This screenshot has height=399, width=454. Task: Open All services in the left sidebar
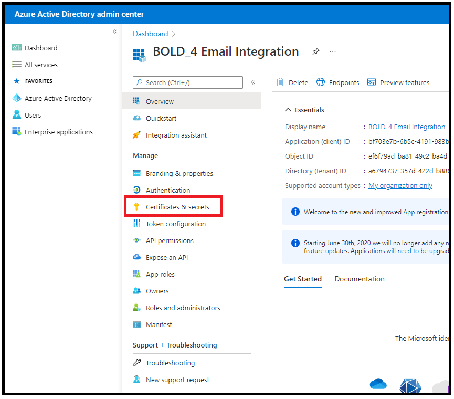click(41, 65)
